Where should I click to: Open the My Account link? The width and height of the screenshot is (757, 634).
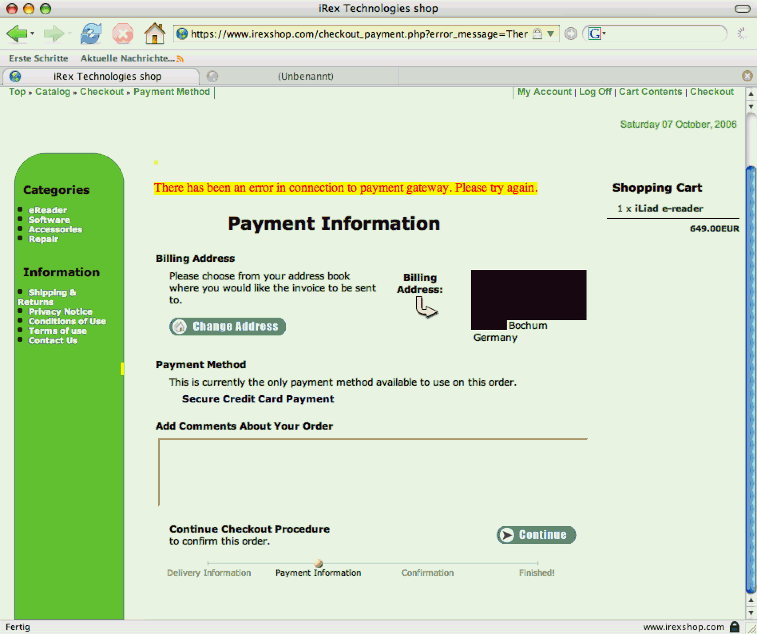(x=545, y=92)
